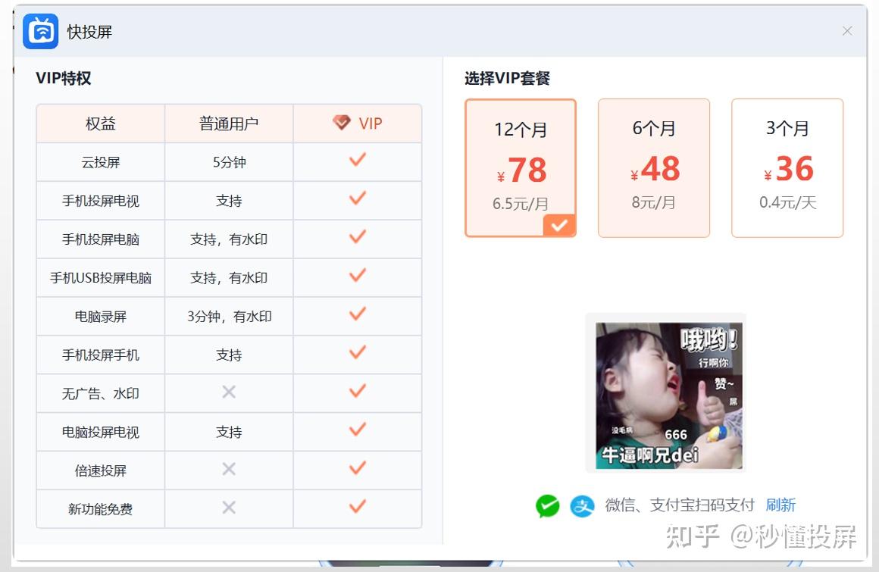Click the 普通用户 column header
This screenshot has height=572, width=879.
click(x=229, y=123)
